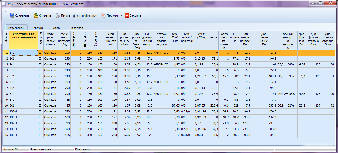Image resolution: width=338 pixels, height=153 pixels.
Task: Select the row for section 6-2
Action: pyautogui.click(x=23, y=106)
